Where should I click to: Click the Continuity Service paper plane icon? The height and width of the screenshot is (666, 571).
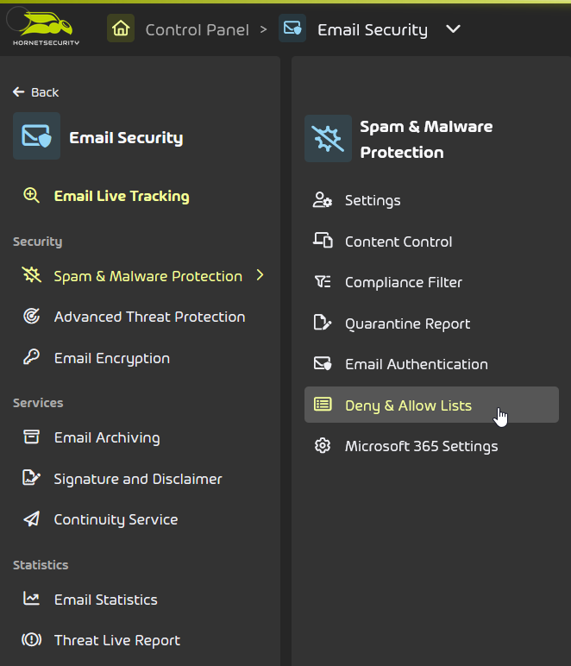[31, 519]
